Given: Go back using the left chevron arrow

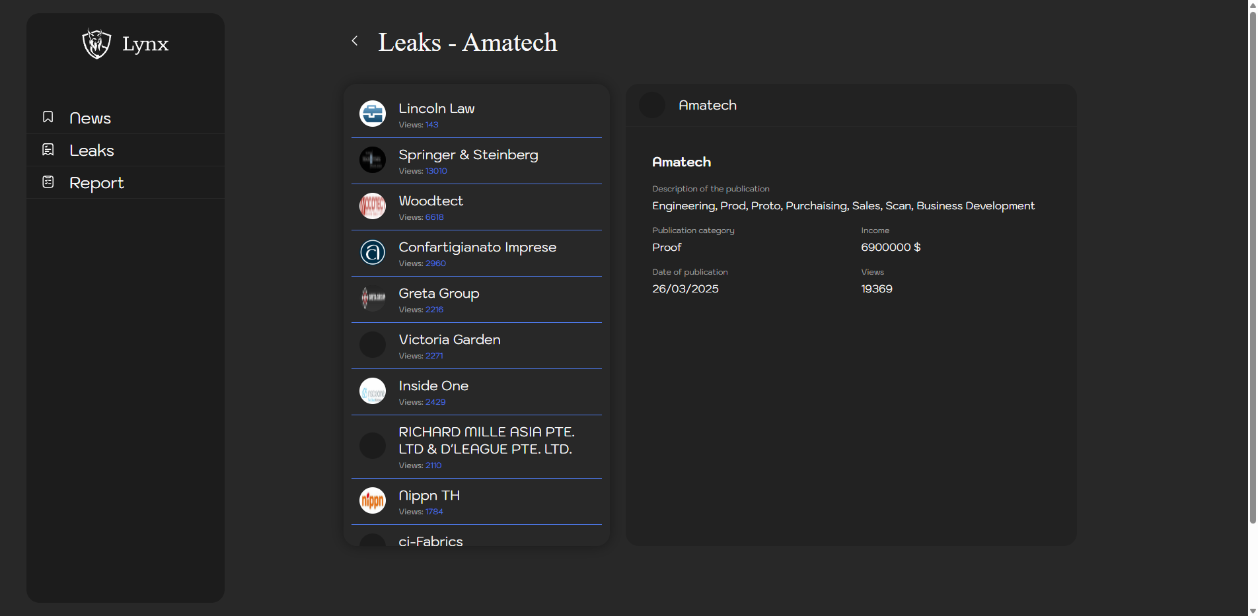Looking at the screenshot, I should pos(355,41).
